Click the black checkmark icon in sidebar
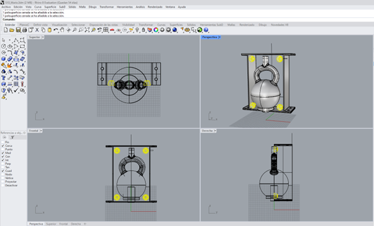Image resolution: width=374 pixels, height=226 pixels. click(x=16, y=90)
